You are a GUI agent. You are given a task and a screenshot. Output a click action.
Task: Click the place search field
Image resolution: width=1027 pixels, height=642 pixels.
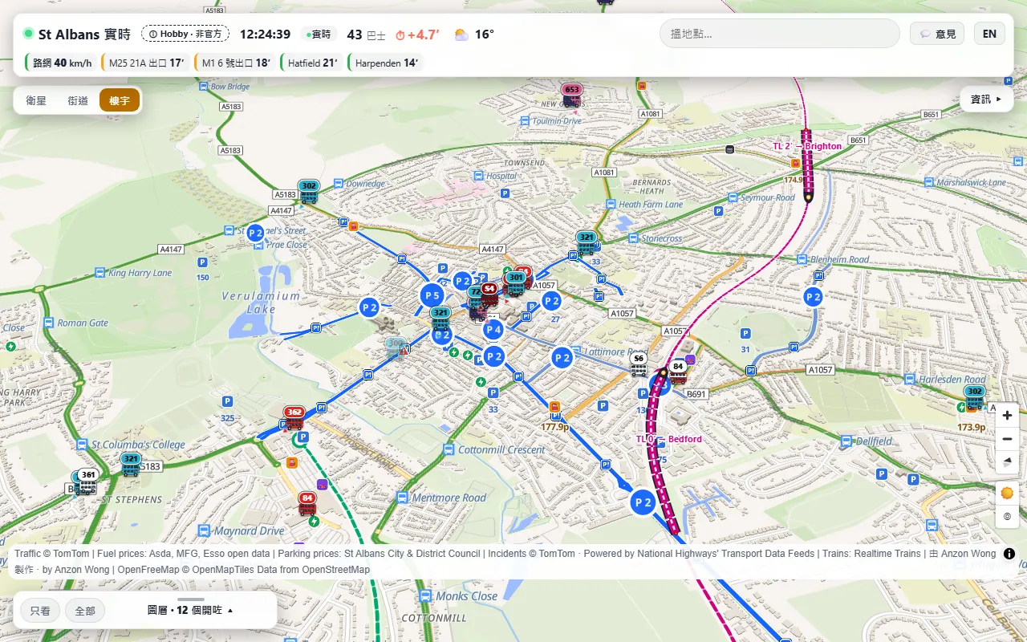[780, 34]
